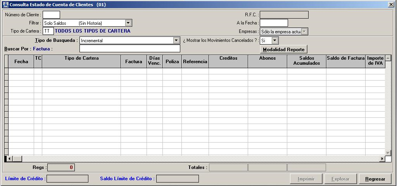
Task: Click the Saldos Acumulados column header
Action: click(x=307, y=61)
